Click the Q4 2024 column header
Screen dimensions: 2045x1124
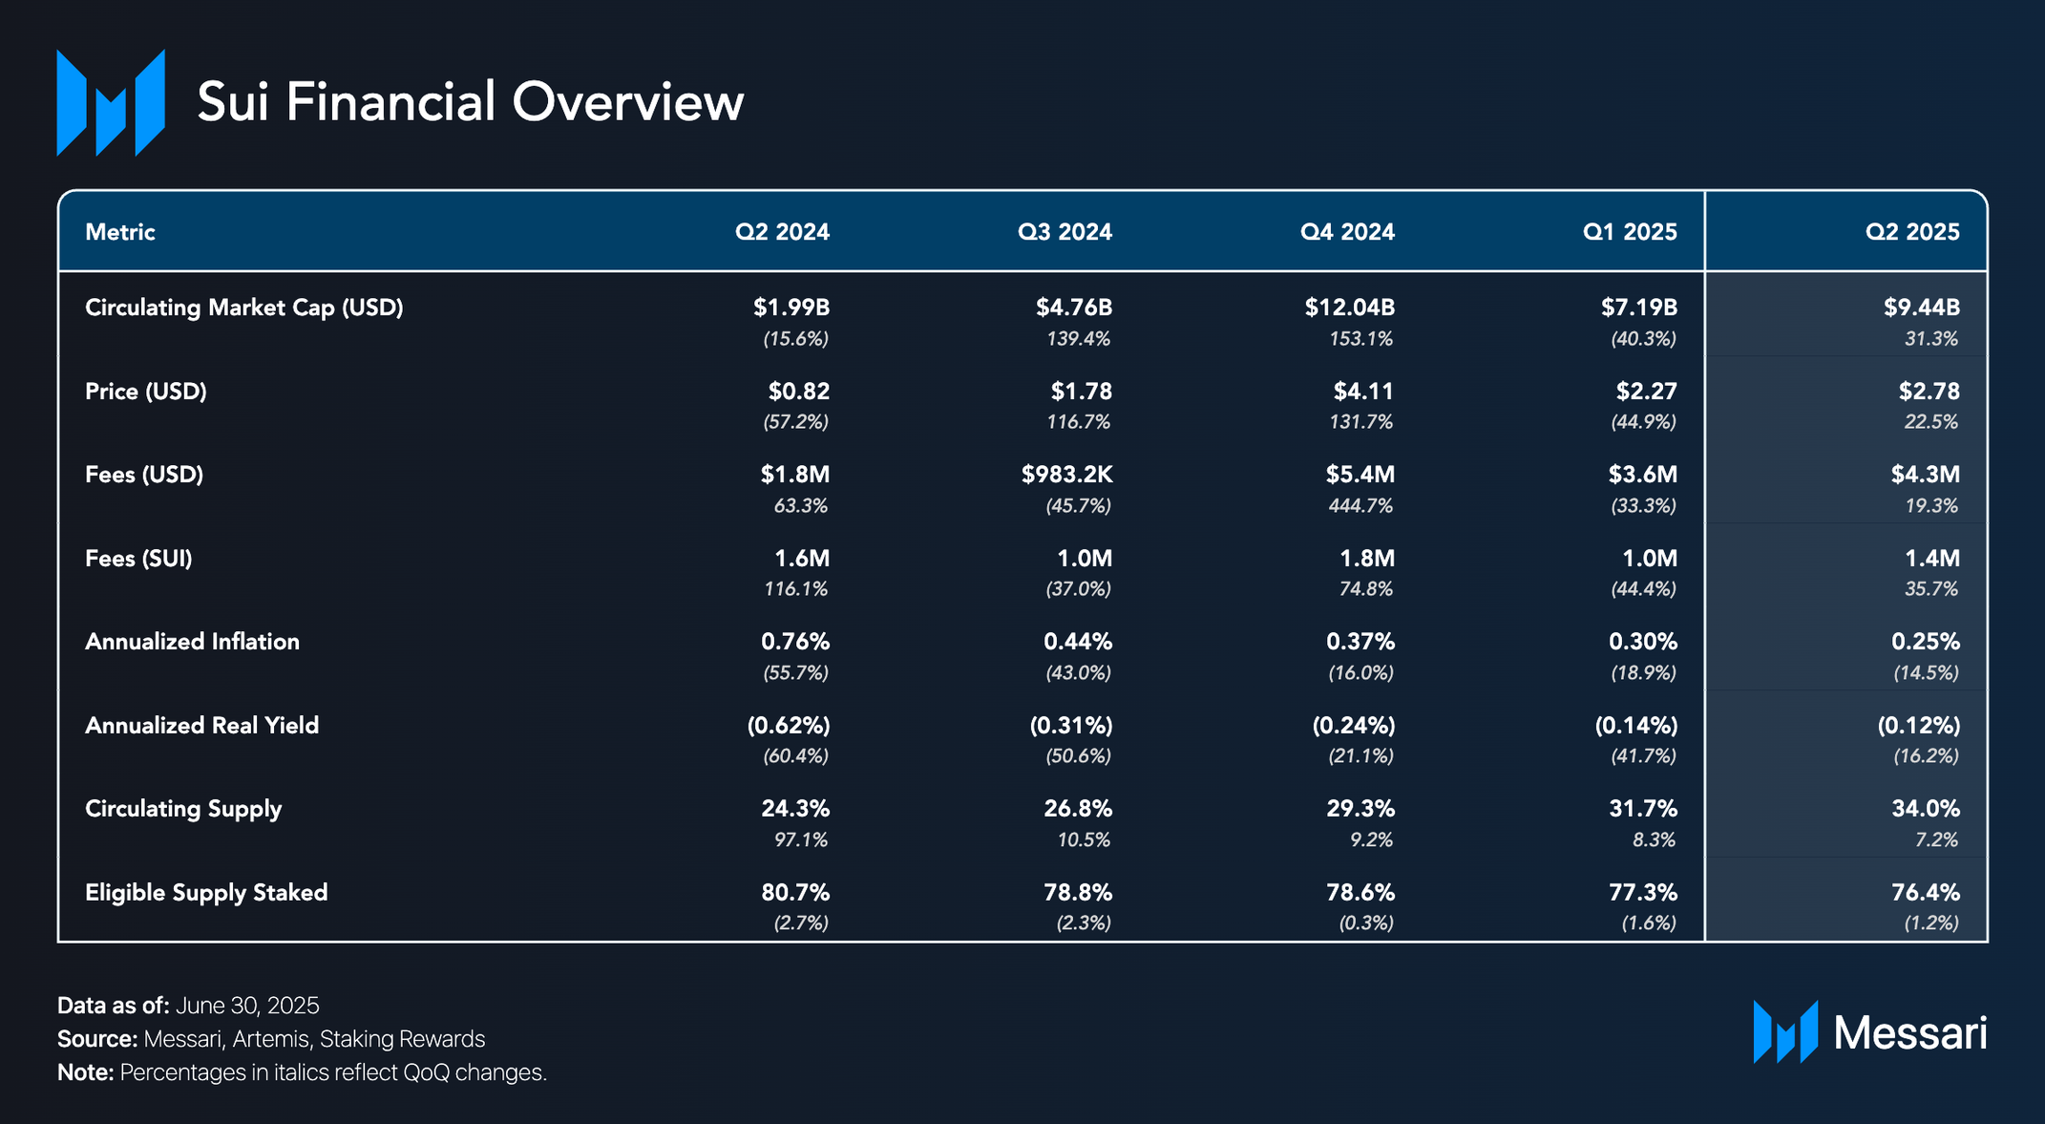pyautogui.click(x=1346, y=232)
